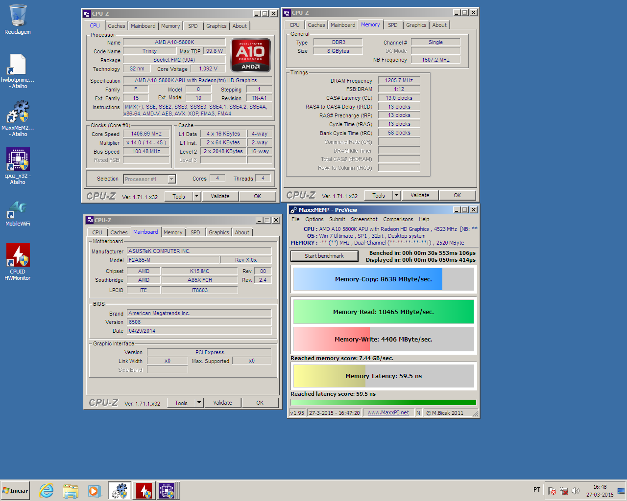
Task: Open Memory tab in the CPU-Z Mainboard window
Action: 173,232
